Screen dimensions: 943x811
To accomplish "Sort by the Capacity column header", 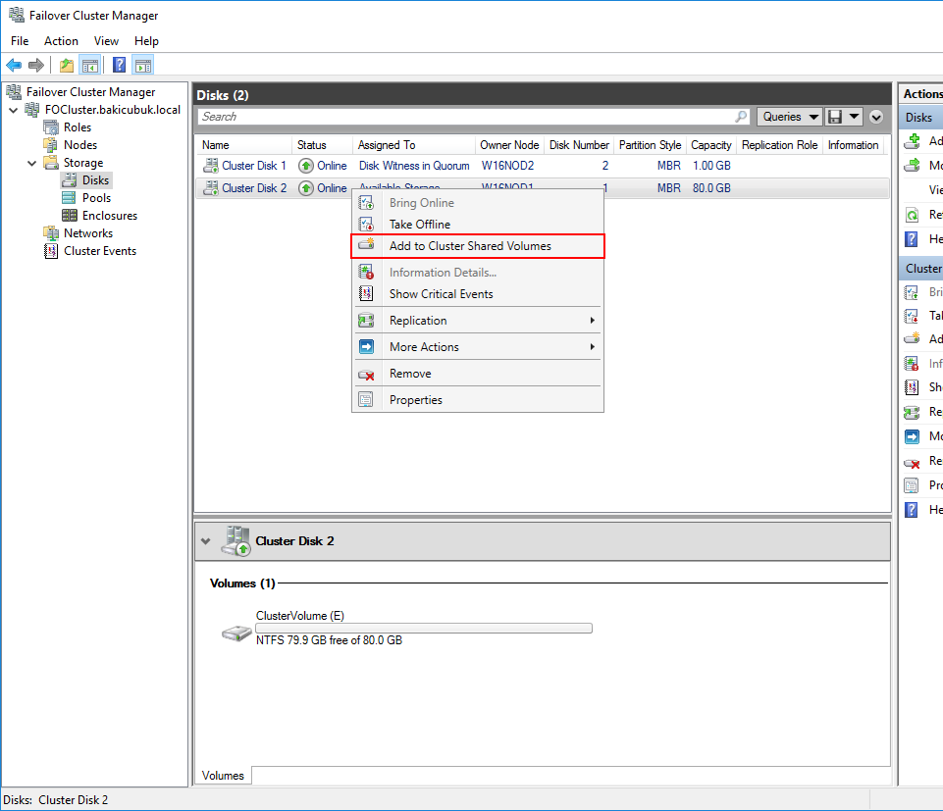I will 710,145.
